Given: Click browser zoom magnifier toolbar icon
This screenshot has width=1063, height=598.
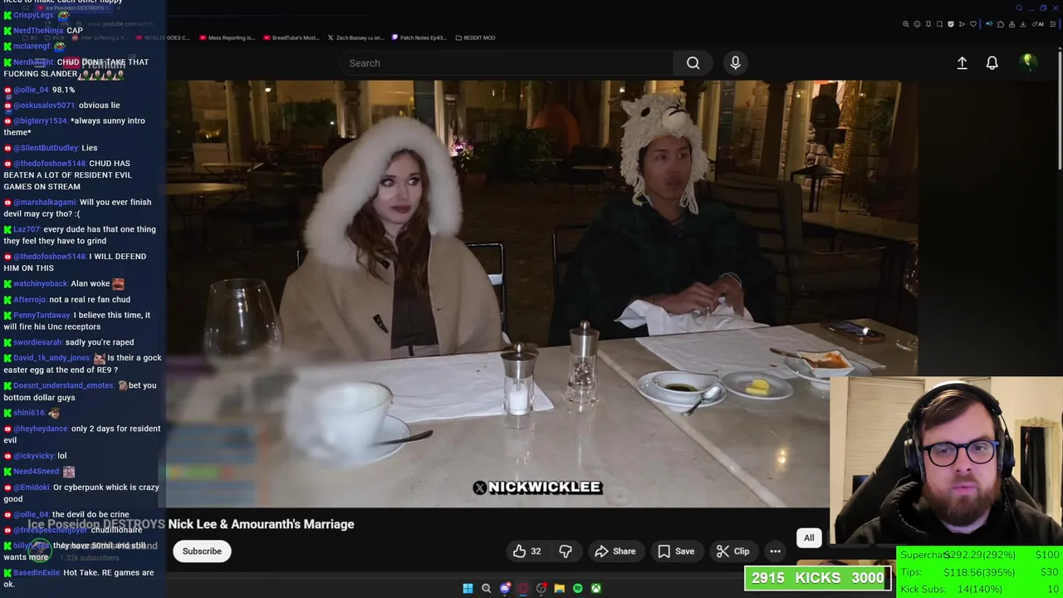Looking at the screenshot, I should pyautogui.click(x=906, y=24).
